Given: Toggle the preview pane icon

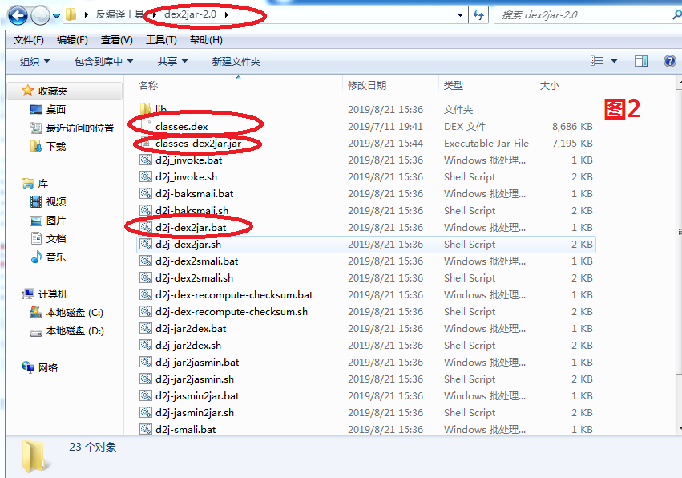Looking at the screenshot, I should point(641,61).
